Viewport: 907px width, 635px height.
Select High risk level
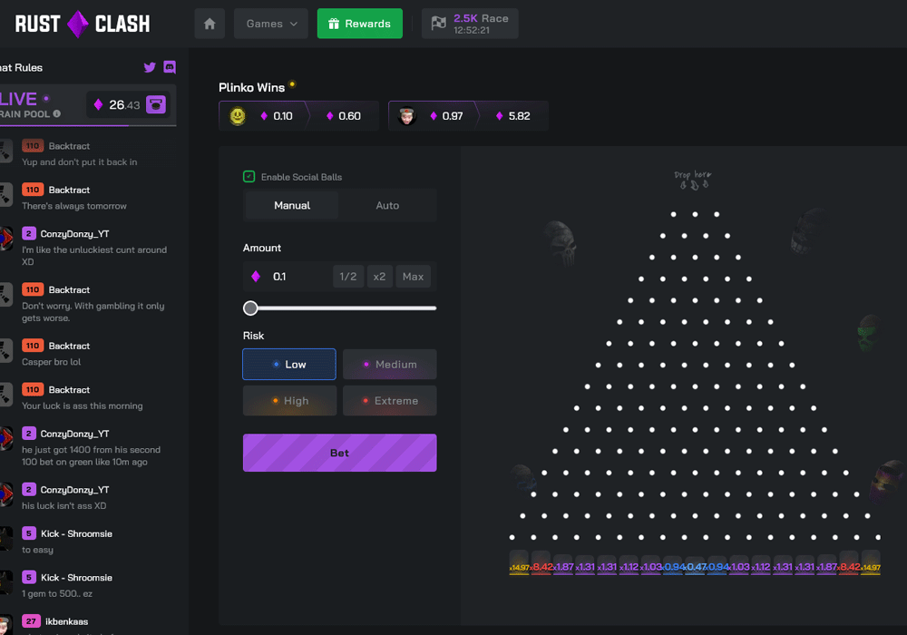pos(289,401)
